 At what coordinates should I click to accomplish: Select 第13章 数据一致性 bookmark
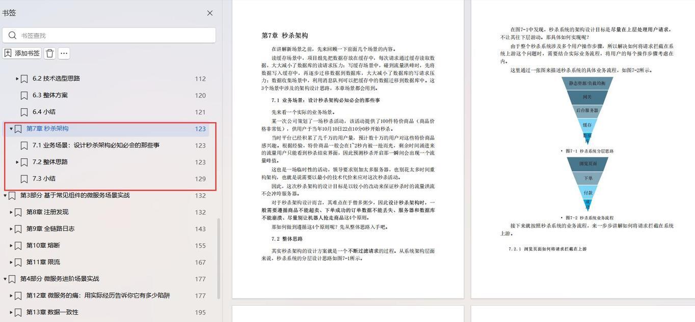(52, 312)
